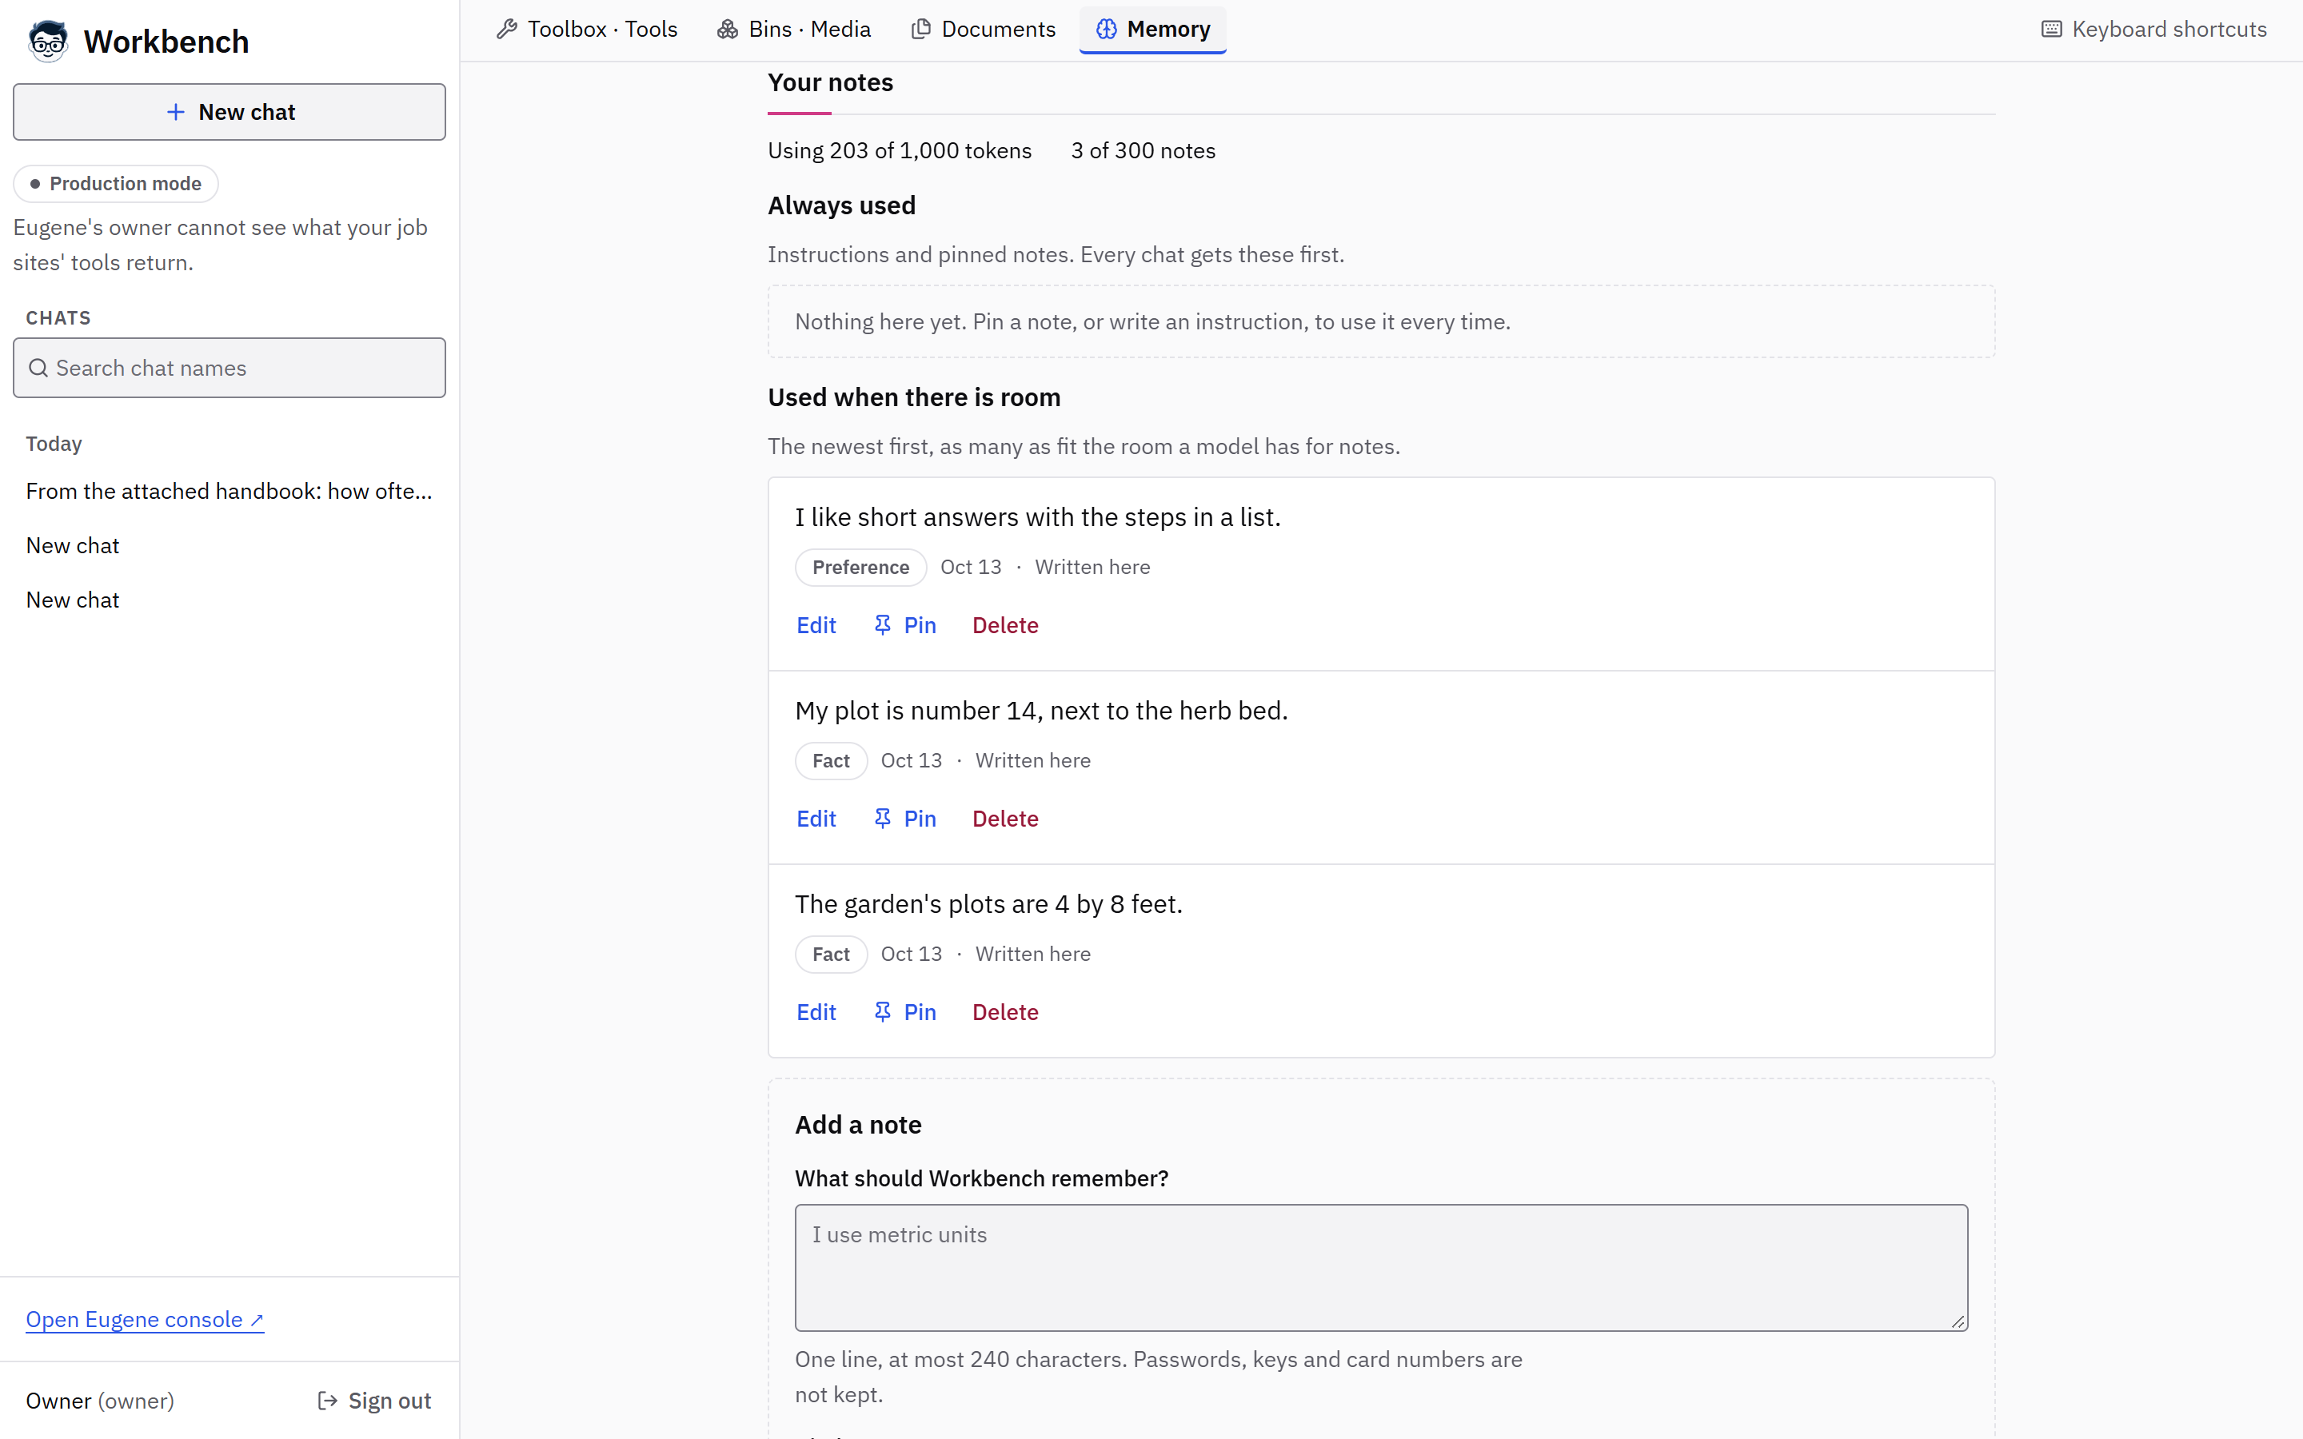Delete the garden's plots 4 by 8 note

[1005, 1011]
